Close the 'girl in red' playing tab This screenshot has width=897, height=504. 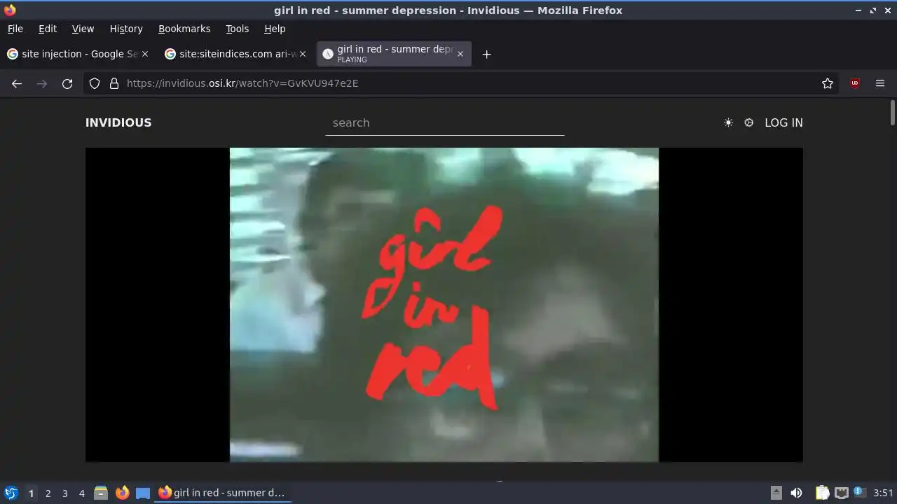pos(460,54)
